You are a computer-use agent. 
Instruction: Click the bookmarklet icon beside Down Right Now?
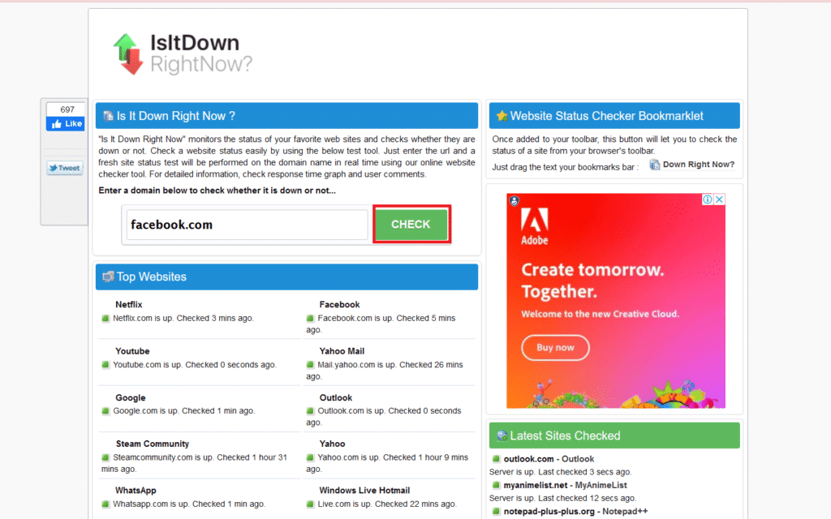click(655, 165)
